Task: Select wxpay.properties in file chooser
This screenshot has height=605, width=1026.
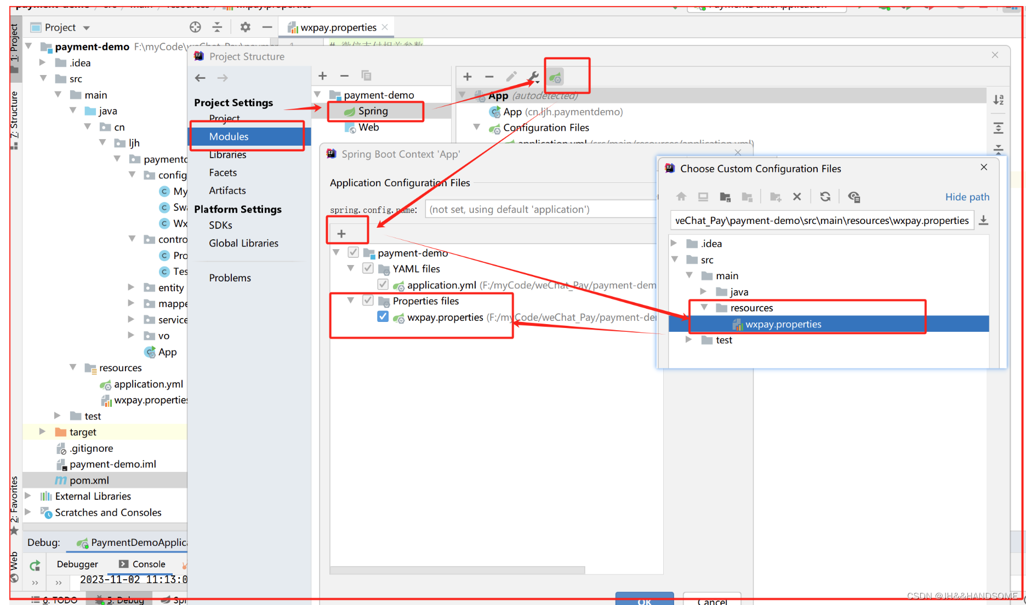Action: pos(783,324)
